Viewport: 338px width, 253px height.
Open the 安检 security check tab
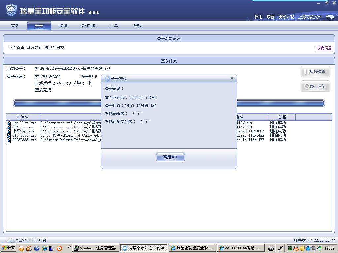point(138,26)
